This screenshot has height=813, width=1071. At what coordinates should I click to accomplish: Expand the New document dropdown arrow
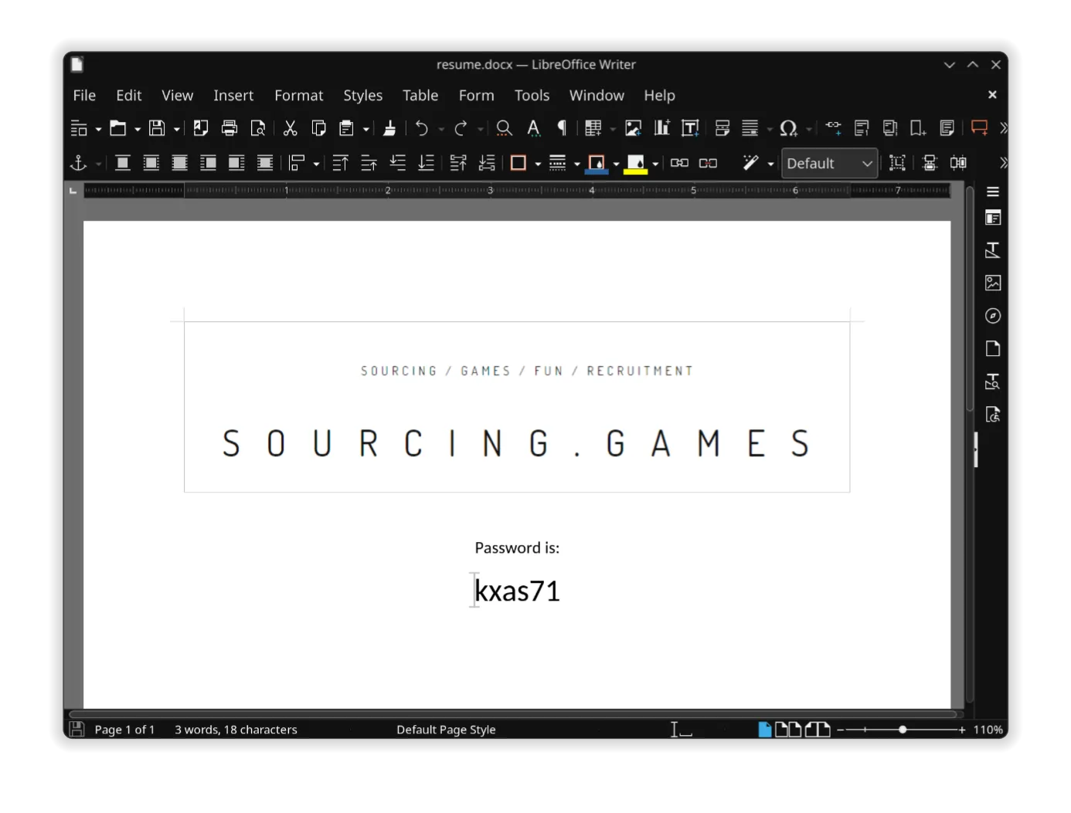tap(98, 129)
